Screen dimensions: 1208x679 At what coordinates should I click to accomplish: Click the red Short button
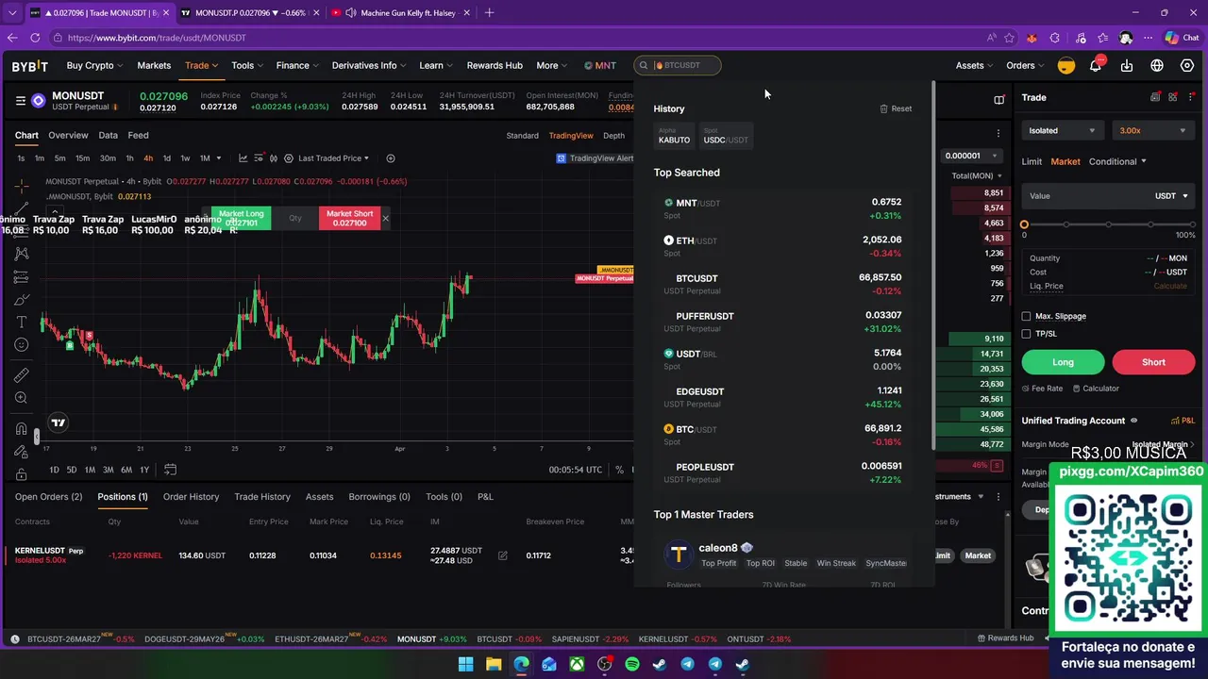coord(1153,362)
